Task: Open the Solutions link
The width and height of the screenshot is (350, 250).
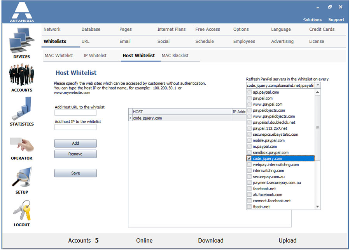Action: [x=312, y=20]
